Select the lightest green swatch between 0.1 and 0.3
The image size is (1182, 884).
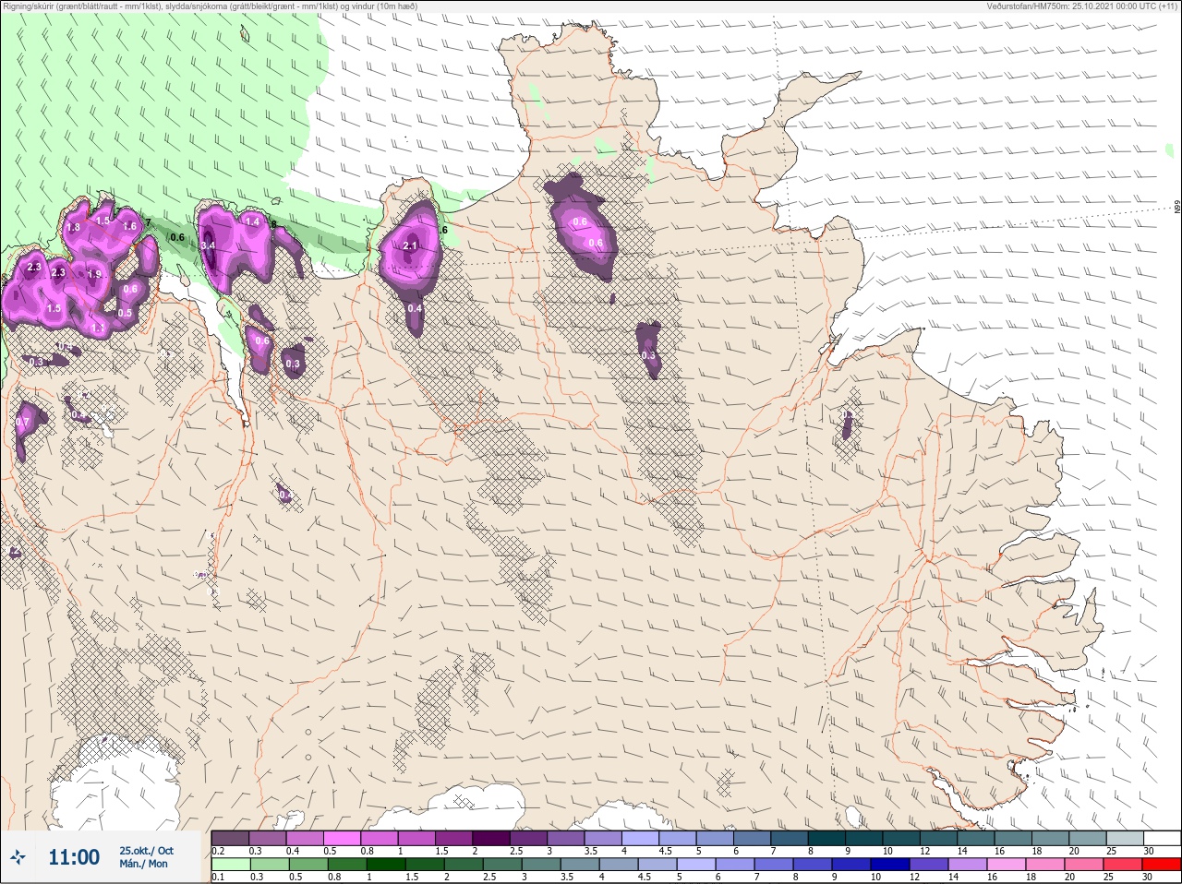(x=230, y=865)
